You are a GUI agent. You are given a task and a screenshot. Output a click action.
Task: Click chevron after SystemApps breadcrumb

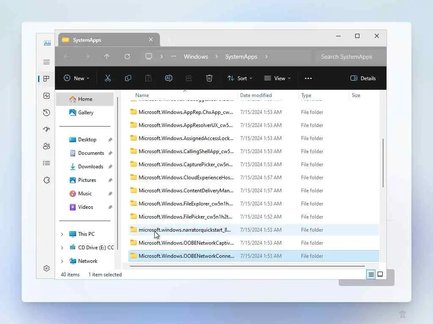tap(266, 57)
